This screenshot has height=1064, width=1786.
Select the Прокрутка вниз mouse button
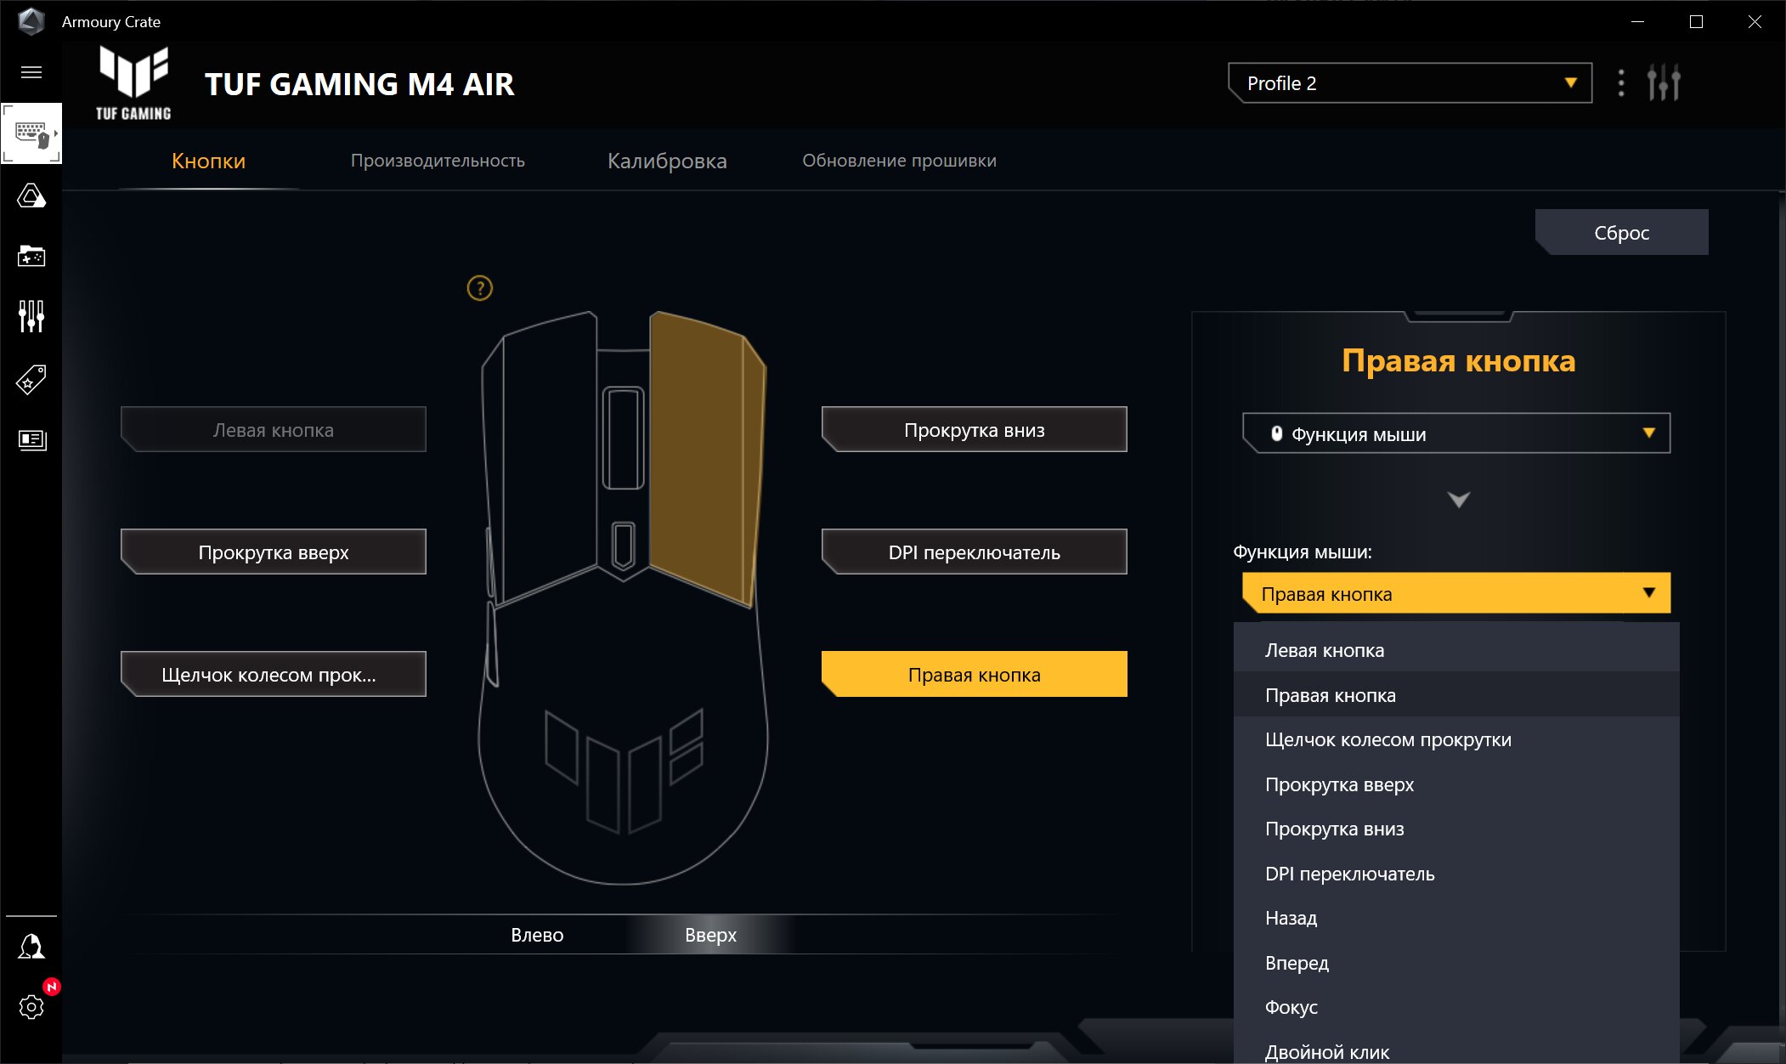[x=975, y=429]
